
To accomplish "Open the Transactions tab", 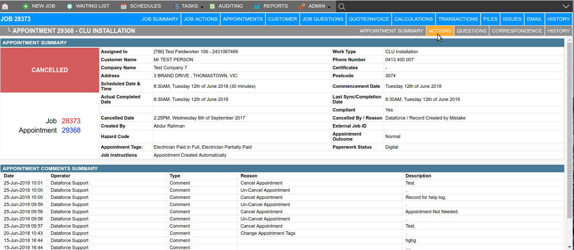I will click(x=458, y=19).
